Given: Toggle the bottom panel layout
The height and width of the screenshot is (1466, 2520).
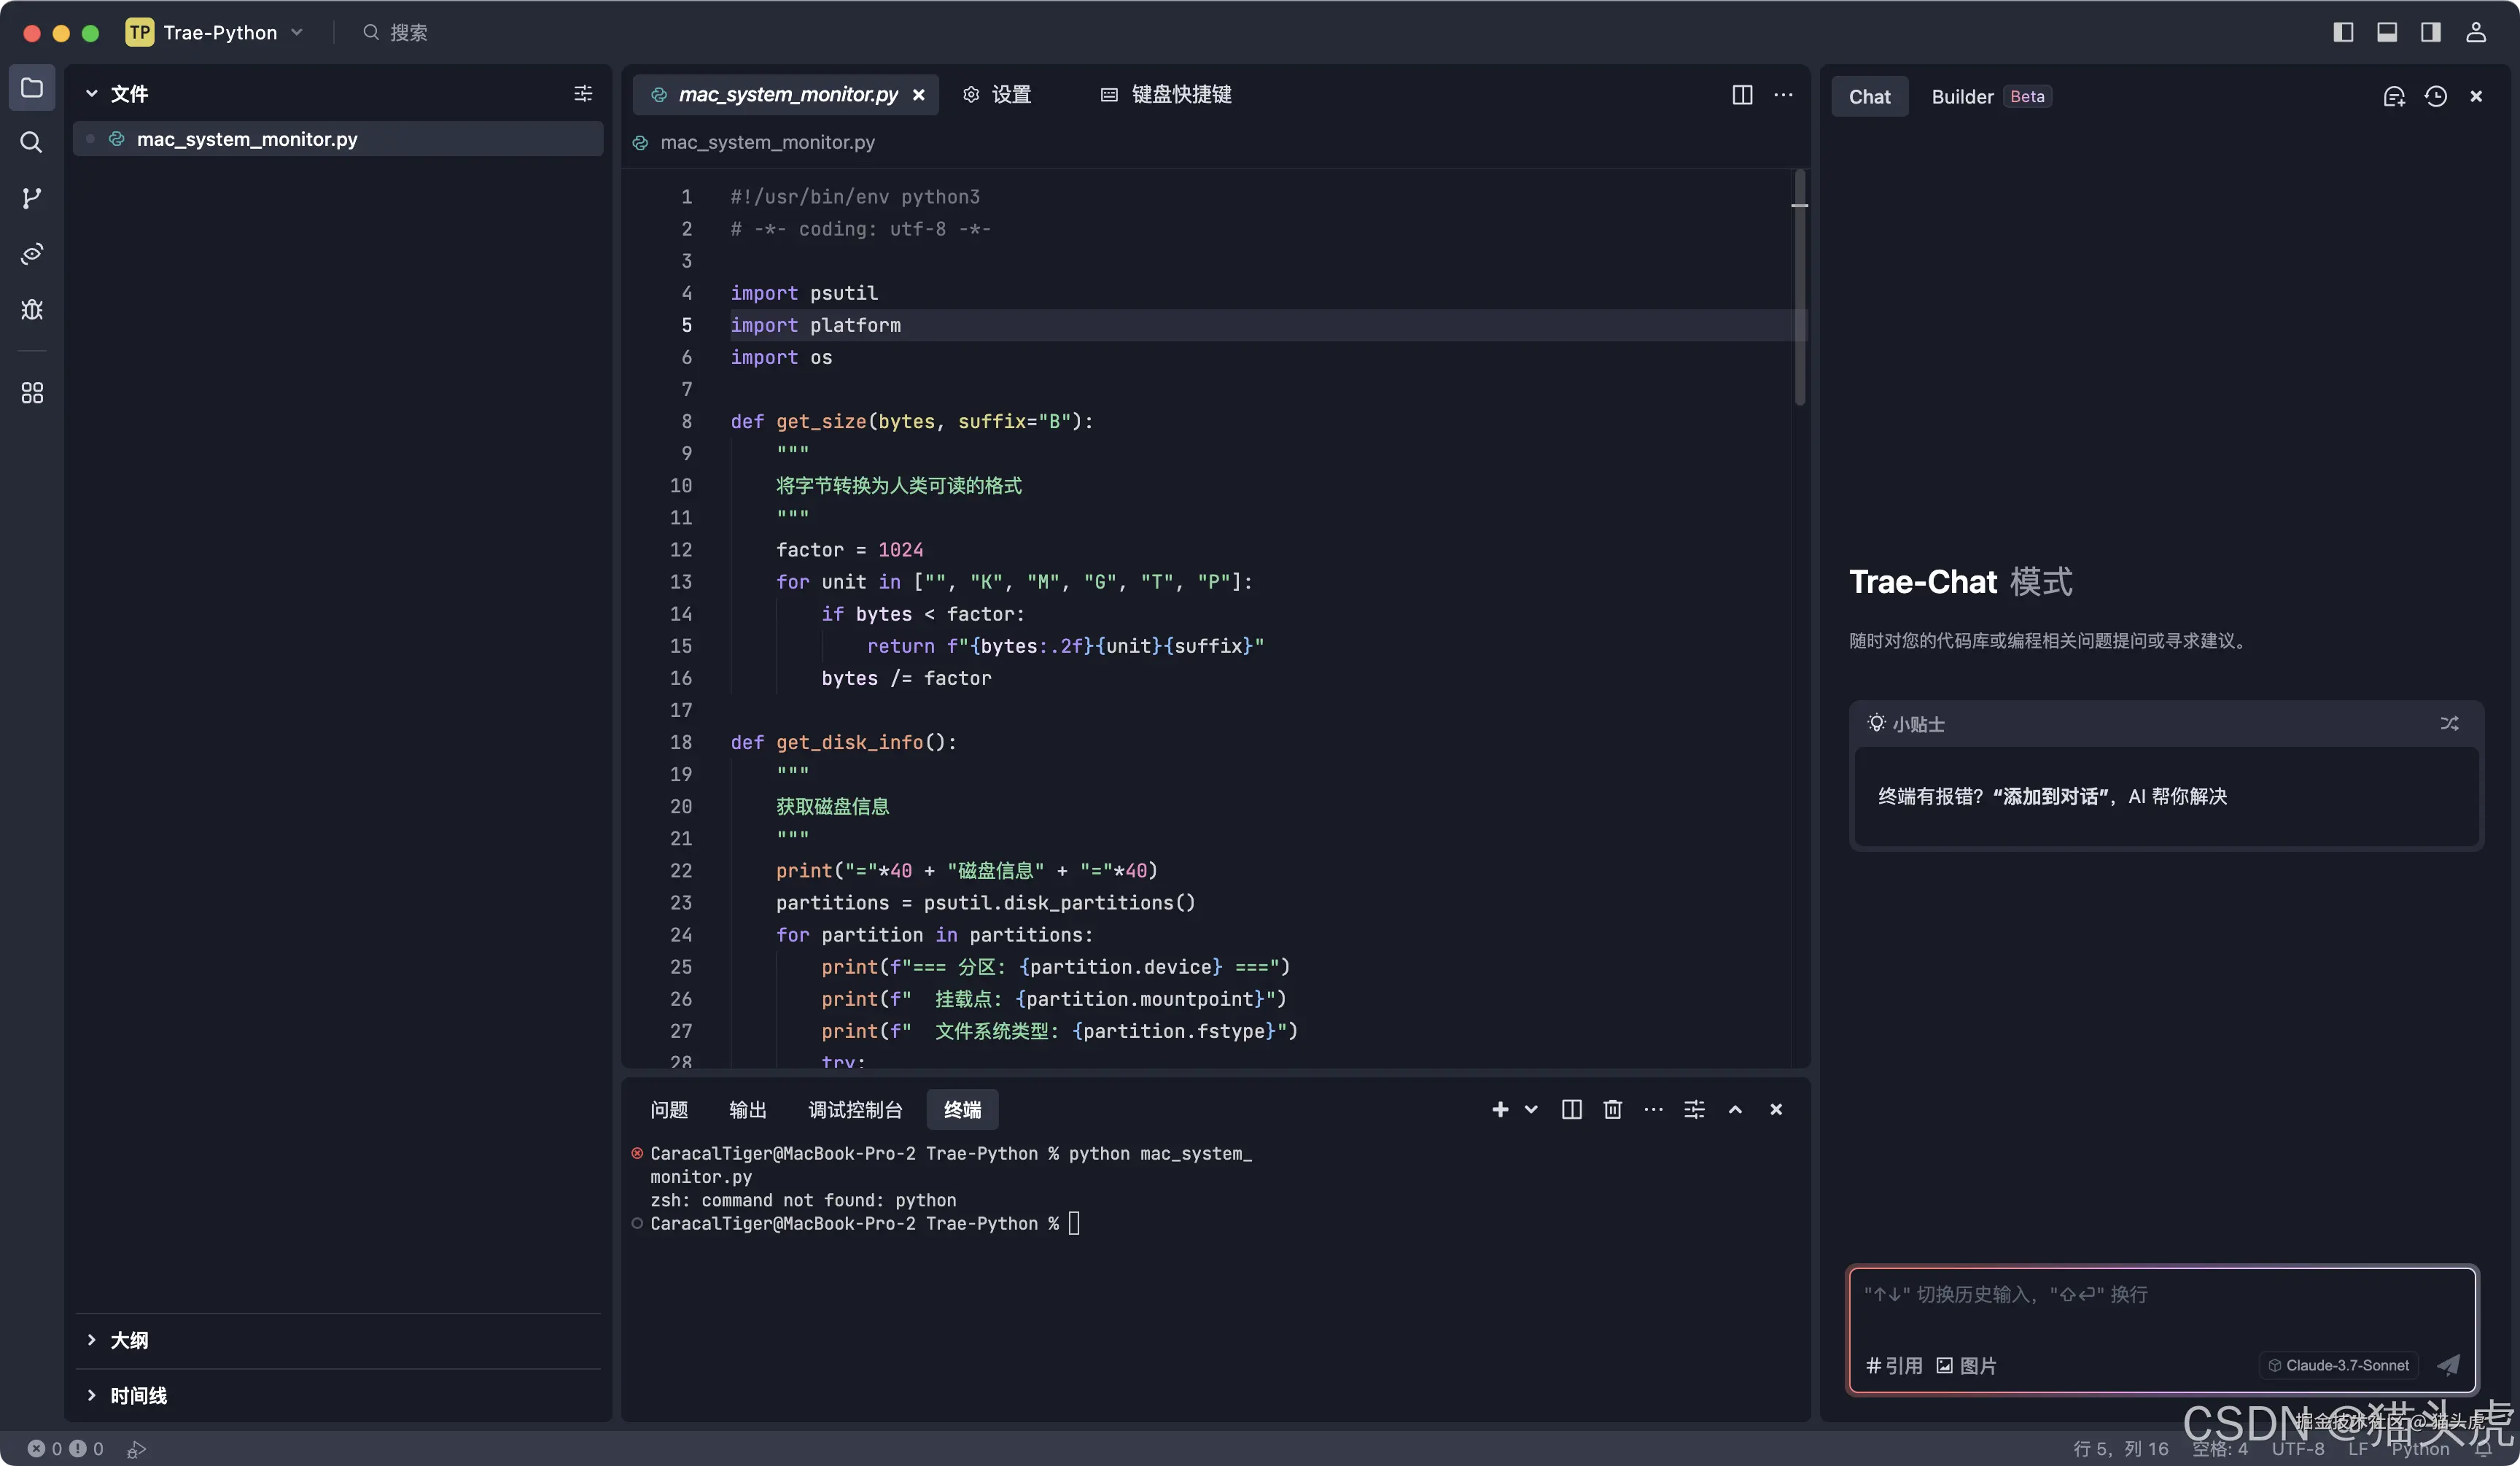Looking at the screenshot, I should 2387,32.
